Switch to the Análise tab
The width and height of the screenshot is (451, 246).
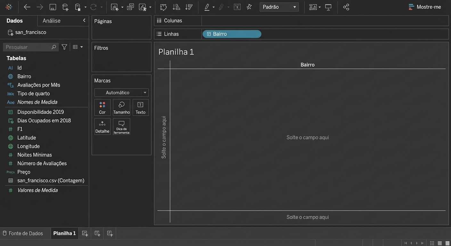[x=52, y=21]
